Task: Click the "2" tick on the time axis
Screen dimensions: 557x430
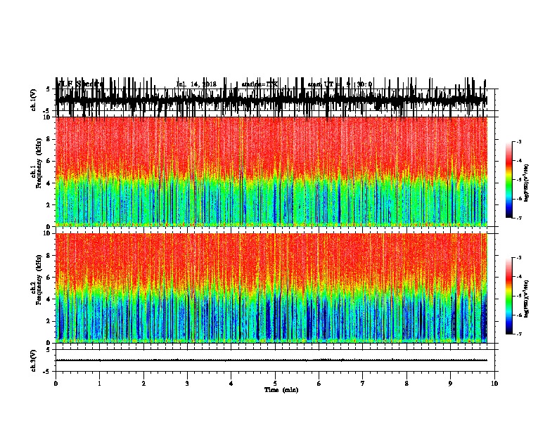Action: point(143,384)
